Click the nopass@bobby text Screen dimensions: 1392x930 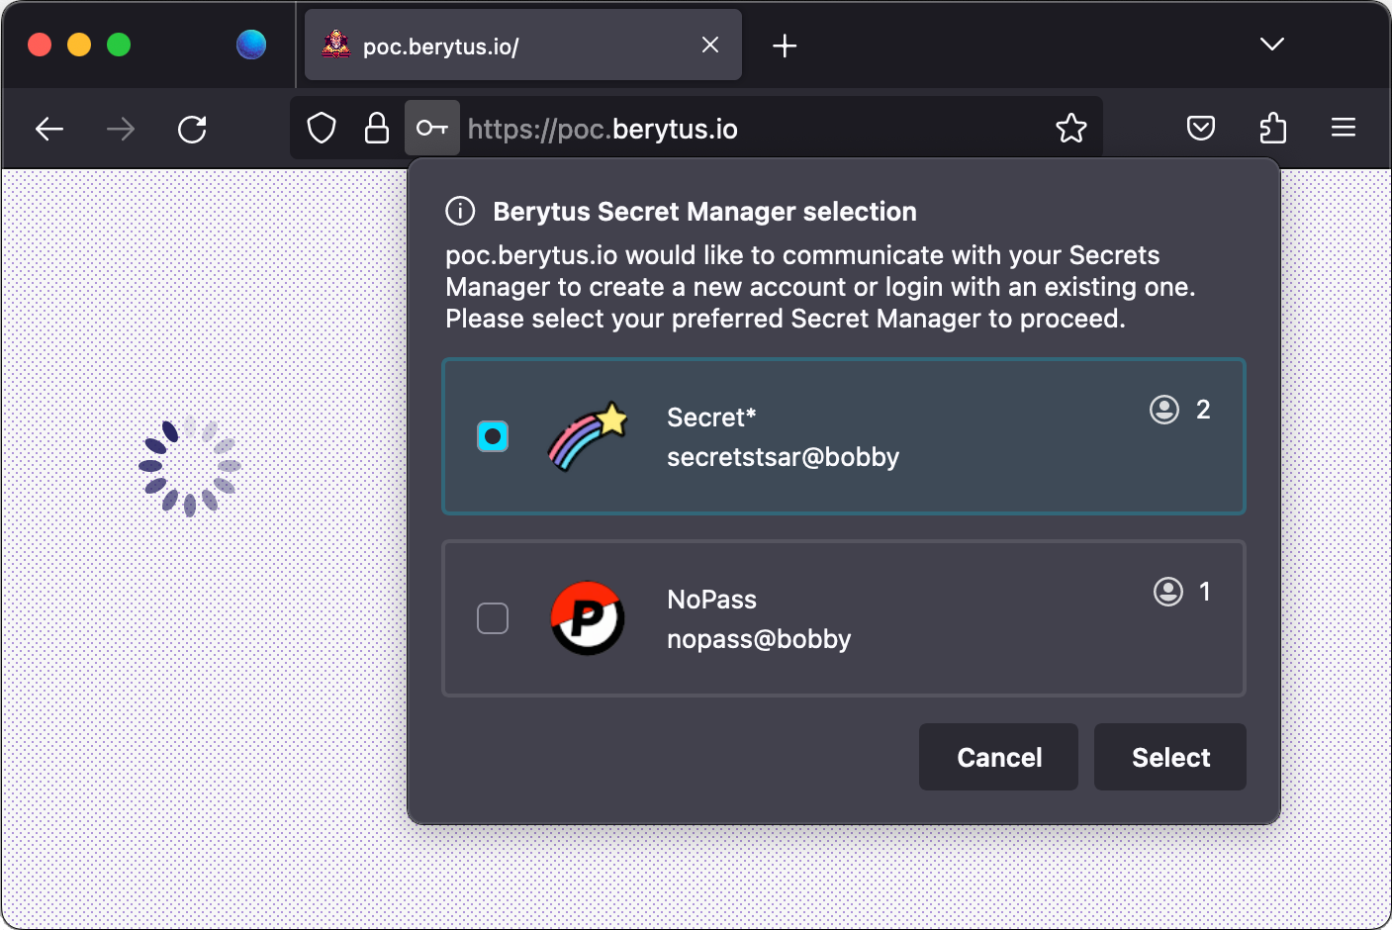(x=759, y=639)
